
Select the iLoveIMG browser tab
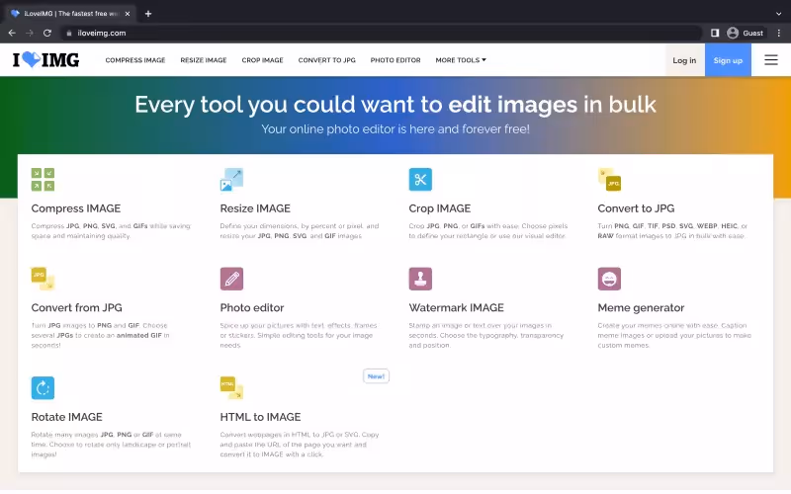click(70, 14)
